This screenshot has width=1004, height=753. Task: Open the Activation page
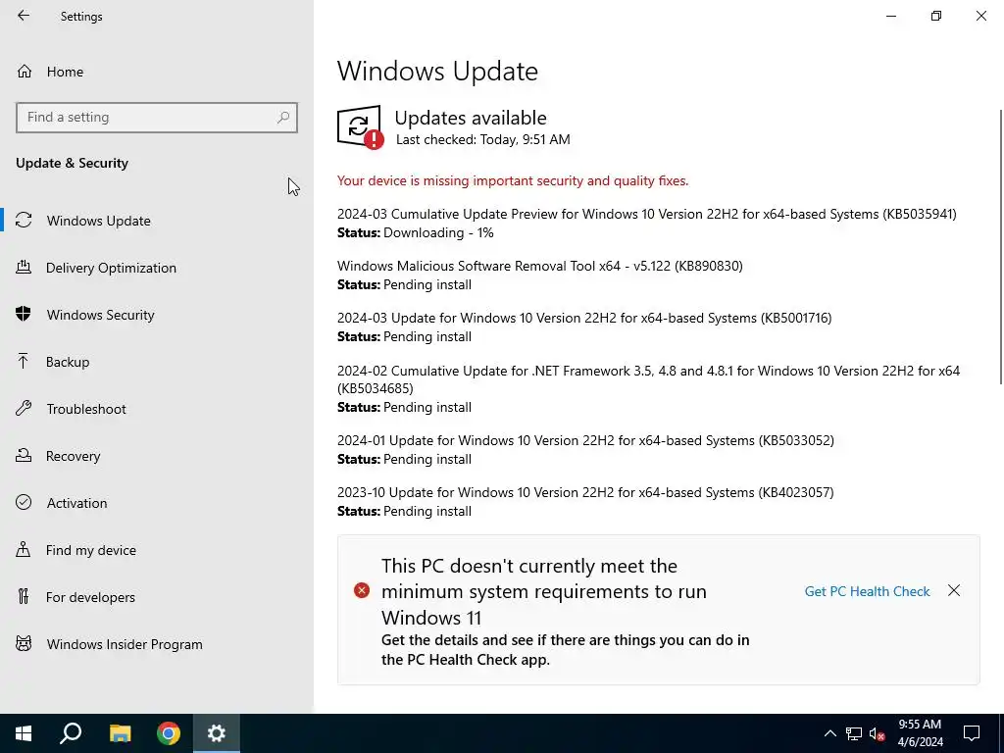pos(157,503)
